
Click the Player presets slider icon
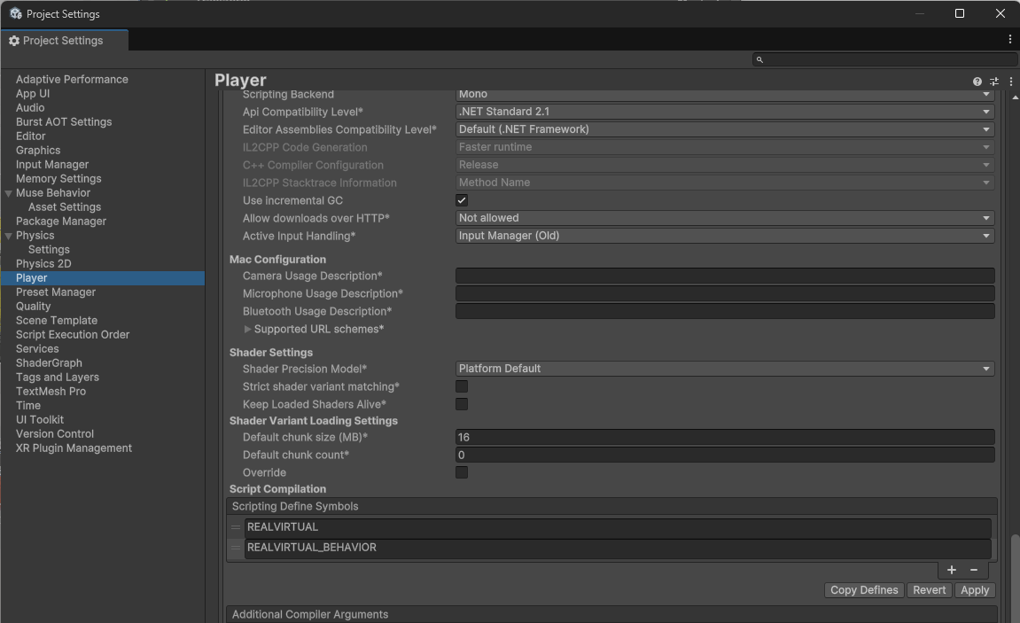pyautogui.click(x=994, y=82)
